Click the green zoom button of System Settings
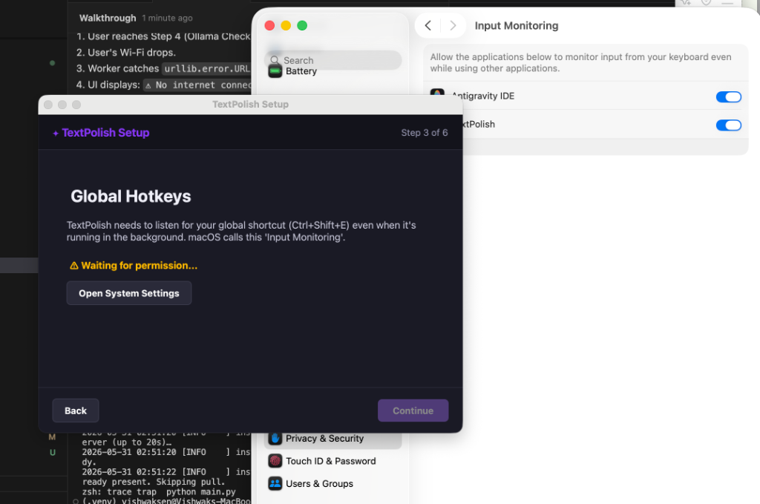 click(302, 26)
